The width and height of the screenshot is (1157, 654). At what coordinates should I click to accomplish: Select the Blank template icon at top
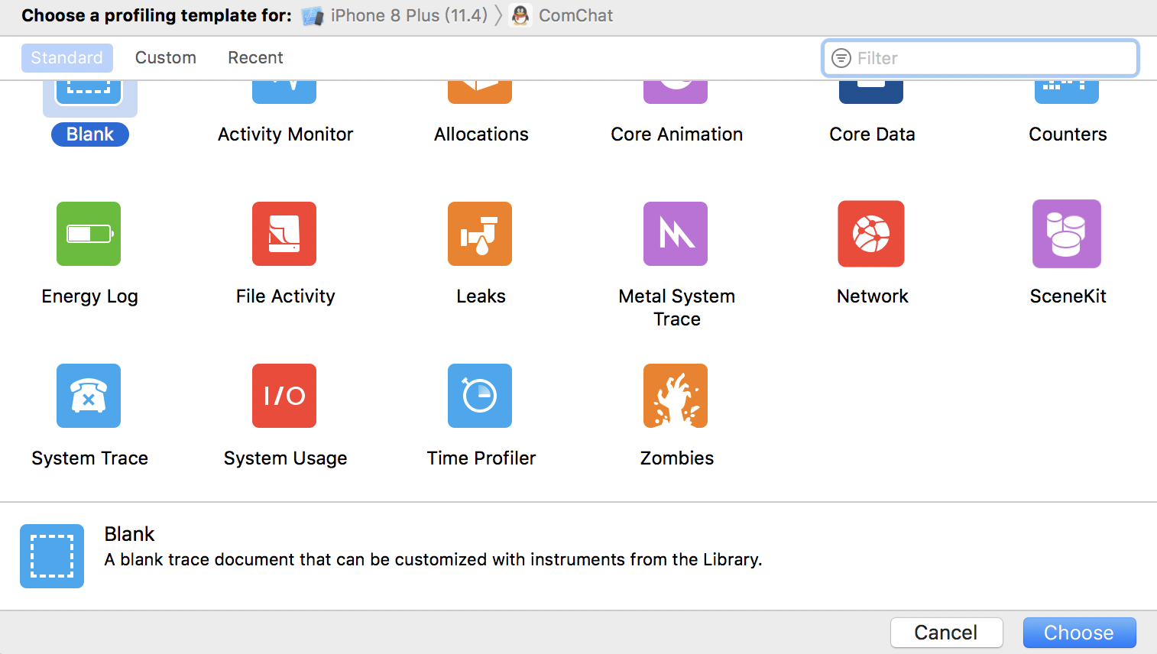coord(89,92)
